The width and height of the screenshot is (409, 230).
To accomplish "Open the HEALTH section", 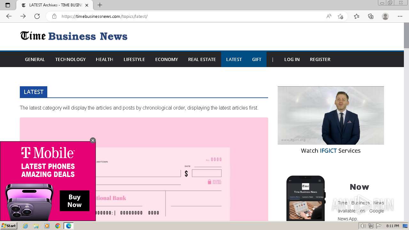I will click(x=104, y=59).
